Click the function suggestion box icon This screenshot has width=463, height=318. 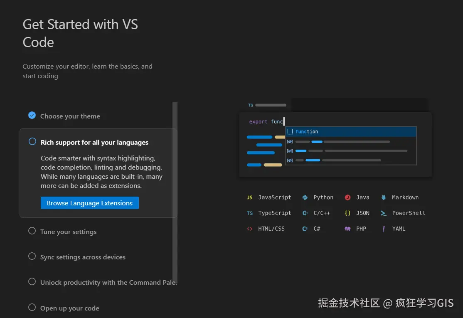point(290,132)
